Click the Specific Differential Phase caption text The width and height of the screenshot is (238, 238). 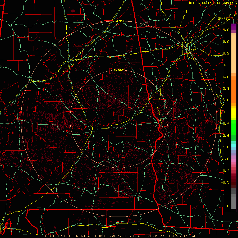83,236
